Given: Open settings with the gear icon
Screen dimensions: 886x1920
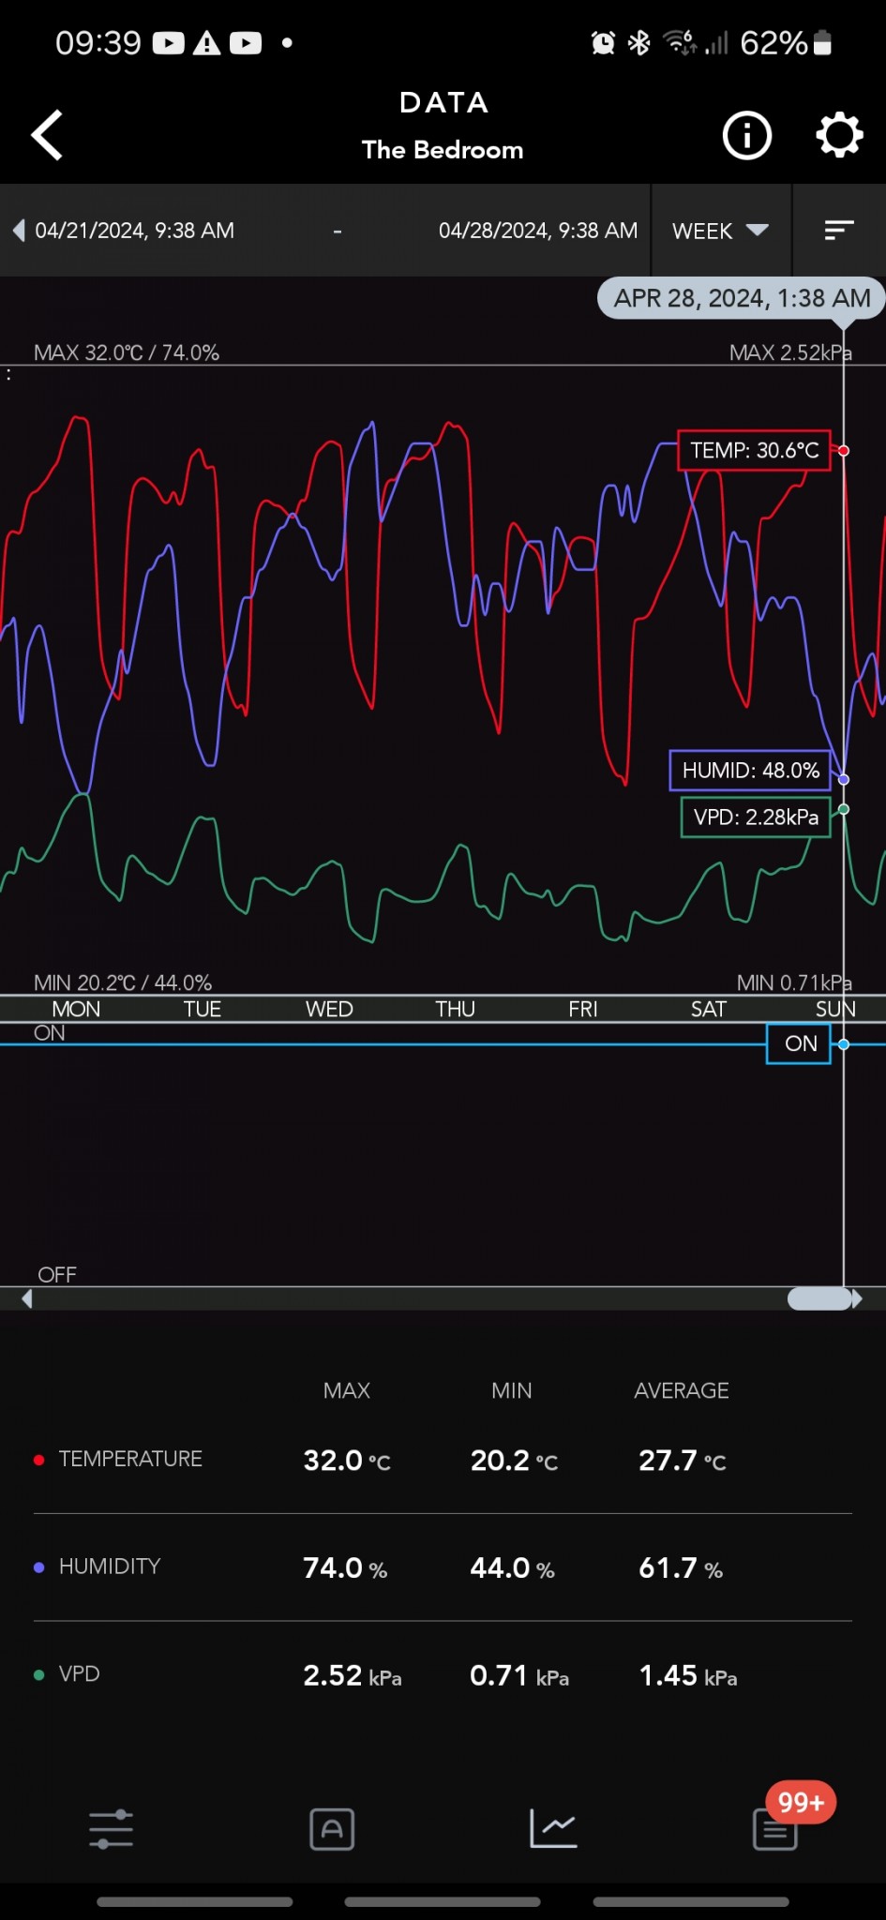Looking at the screenshot, I should coord(838,136).
